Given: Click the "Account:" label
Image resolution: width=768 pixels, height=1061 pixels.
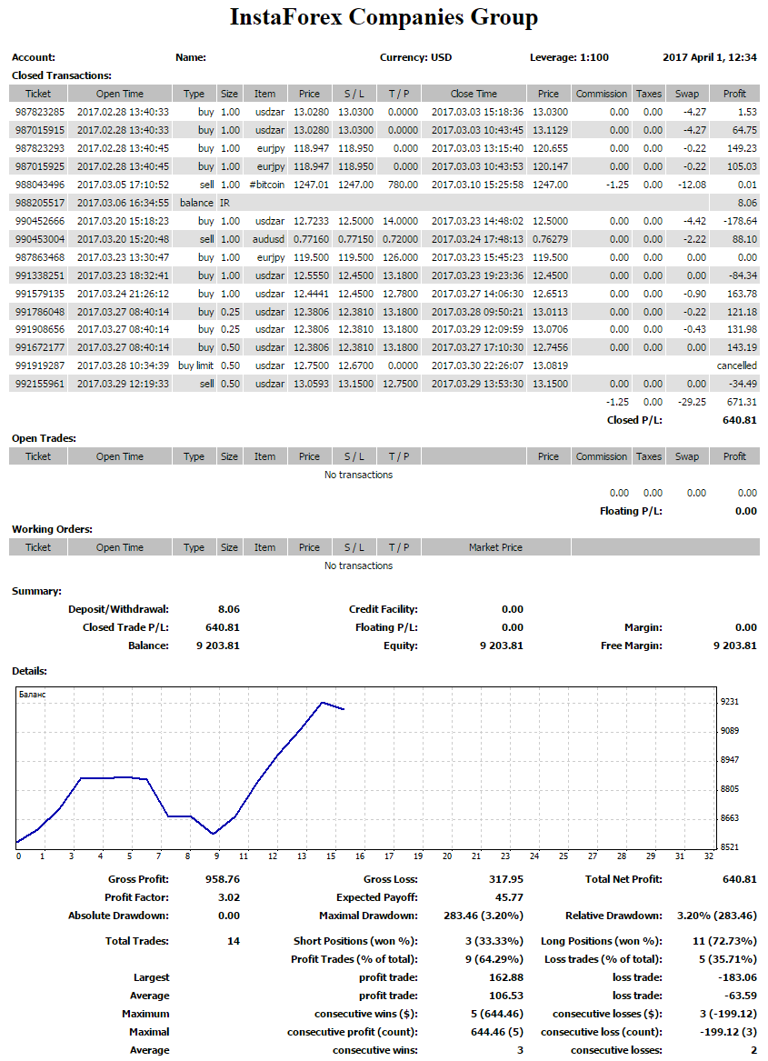Looking at the screenshot, I should 34,57.
